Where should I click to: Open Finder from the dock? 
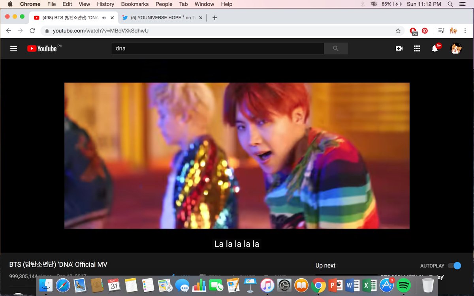[46, 285]
